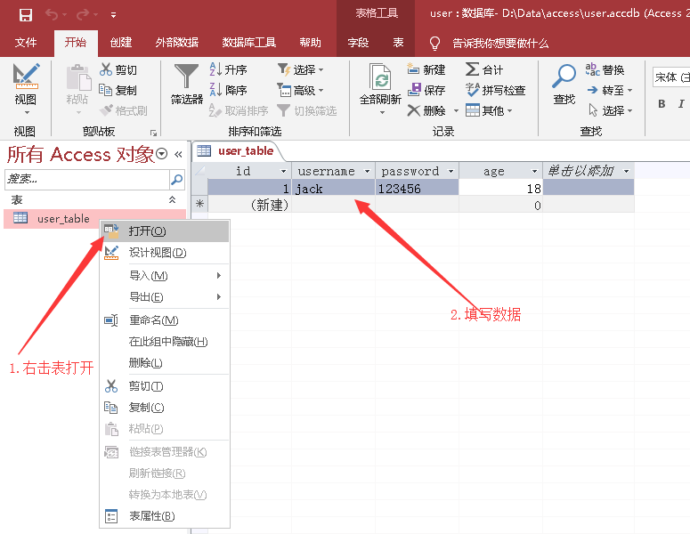Open the age column filter arrow
This screenshot has height=534, width=690.
[x=534, y=171]
